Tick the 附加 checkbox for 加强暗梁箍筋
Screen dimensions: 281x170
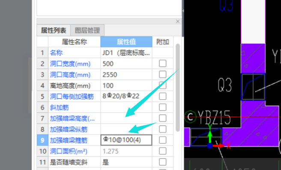163,140
